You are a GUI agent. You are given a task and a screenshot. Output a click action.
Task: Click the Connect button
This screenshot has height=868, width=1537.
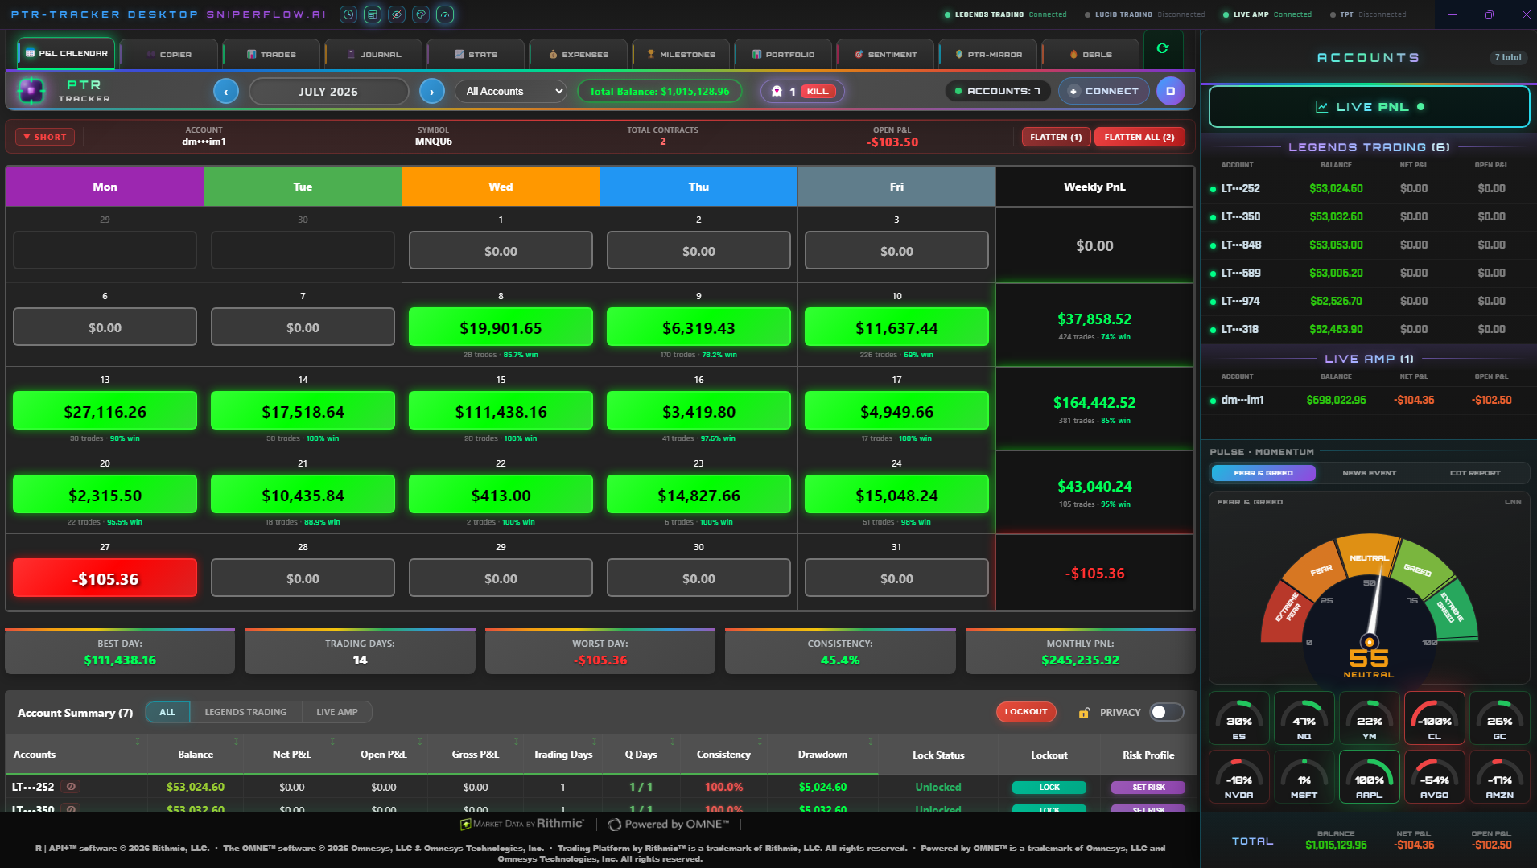coord(1103,92)
